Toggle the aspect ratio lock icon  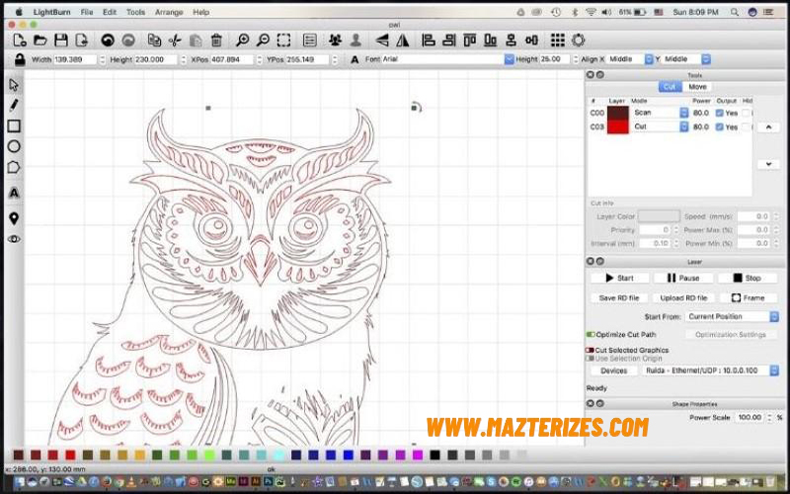tap(20, 59)
